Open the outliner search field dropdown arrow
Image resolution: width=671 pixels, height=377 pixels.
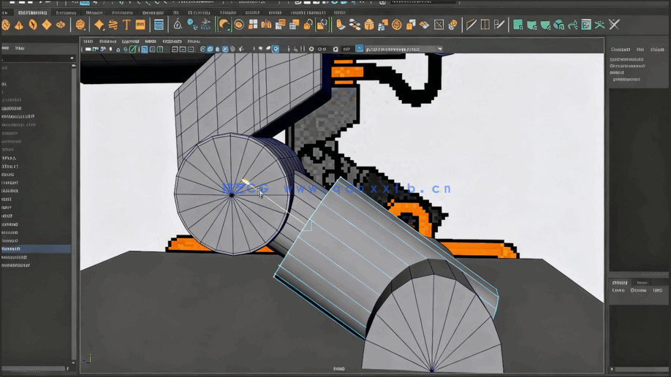[72, 58]
